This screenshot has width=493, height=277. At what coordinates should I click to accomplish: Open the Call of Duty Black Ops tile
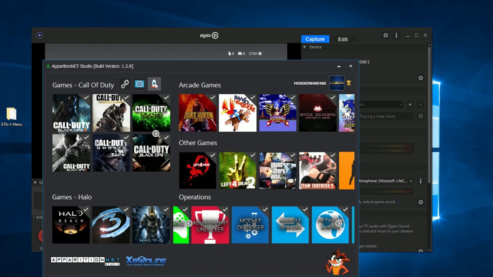pyautogui.click(x=151, y=153)
